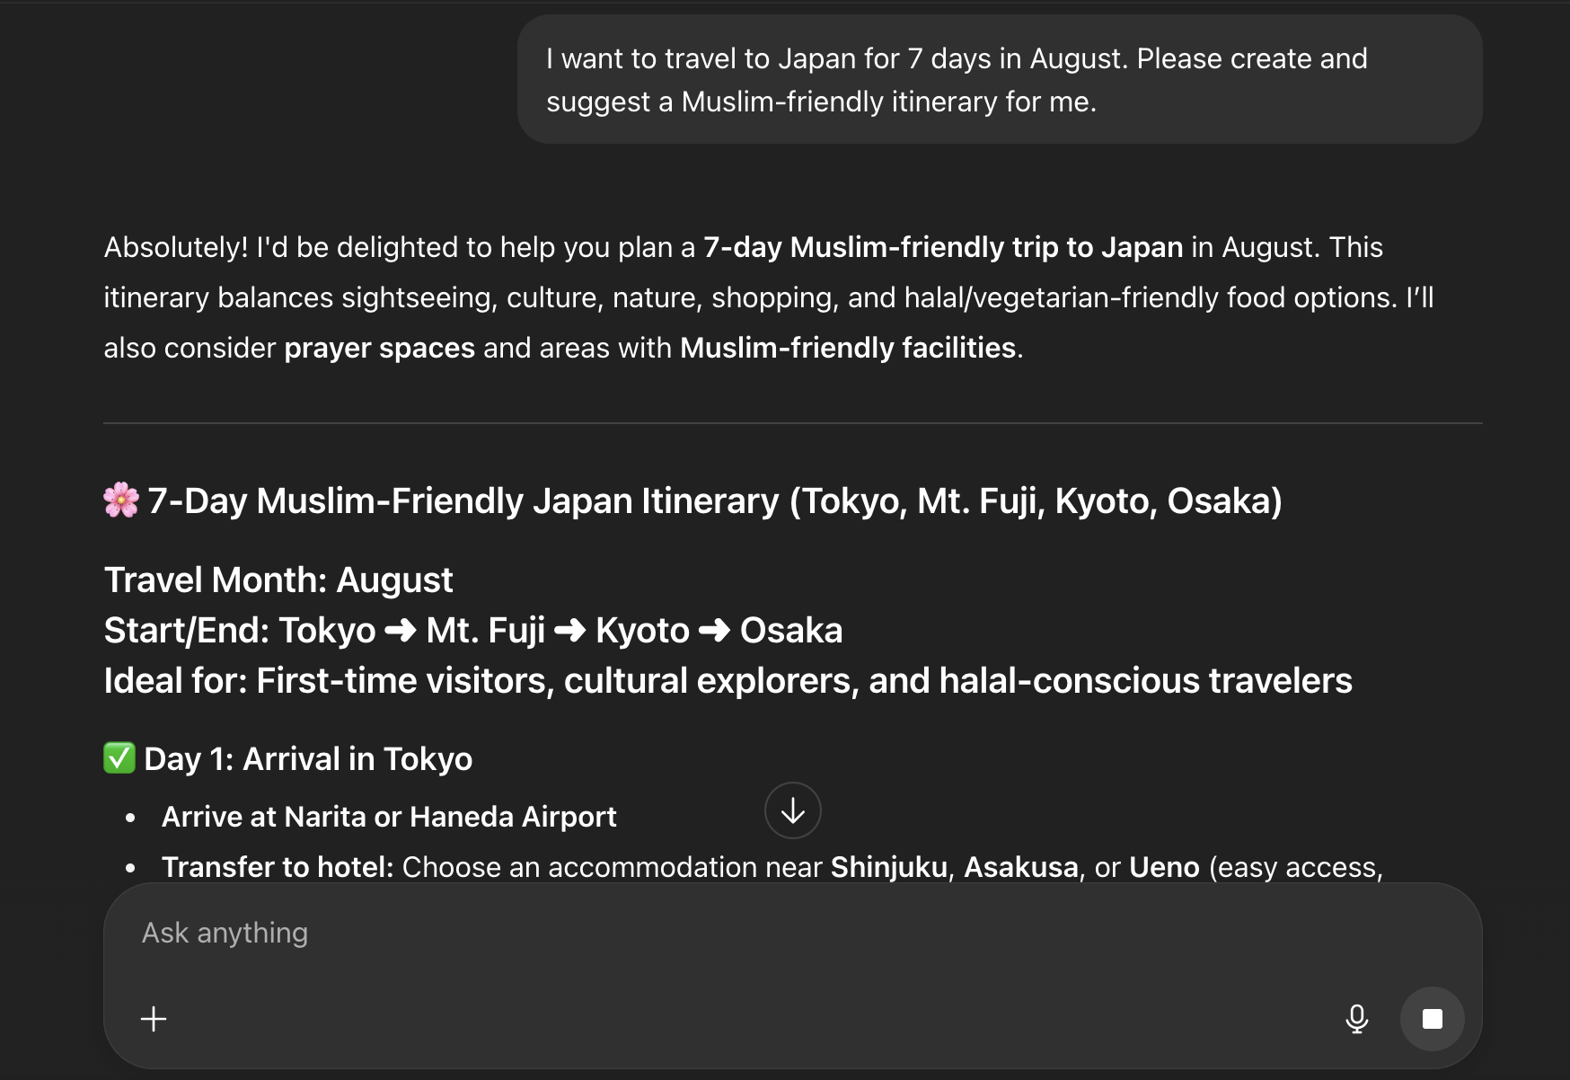Click the Day 1: Arrival in Tokyo heading

(x=308, y=759)
